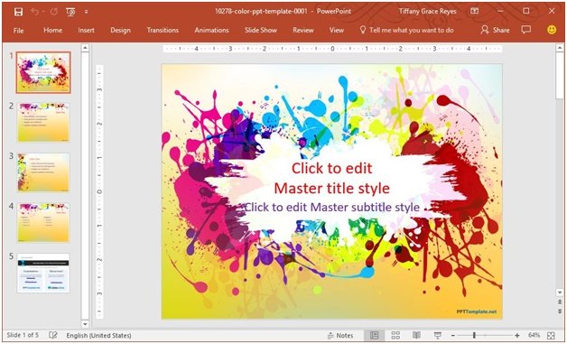Click English (United States) language indicator
This screenshot has height=344, width=567.
(x=98, y=335)
